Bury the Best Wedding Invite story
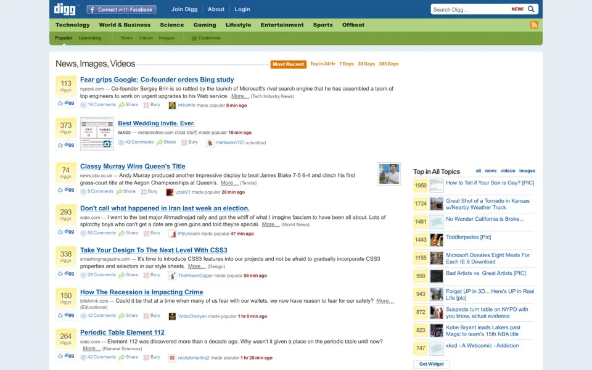 point(189,142)
